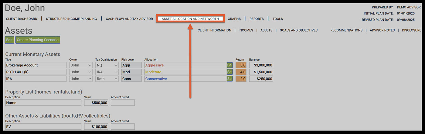Open Recommendations section
This screenshot has width=425, height=134.
point(346,30)
